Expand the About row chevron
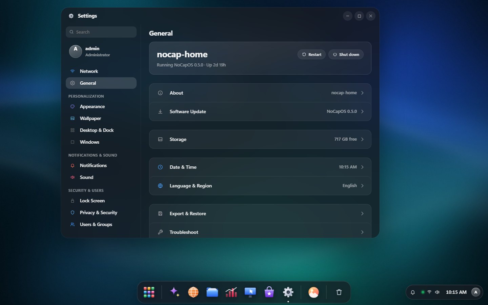Image resolution: width=488 pixels, height=305 pixels. point(362,93)
